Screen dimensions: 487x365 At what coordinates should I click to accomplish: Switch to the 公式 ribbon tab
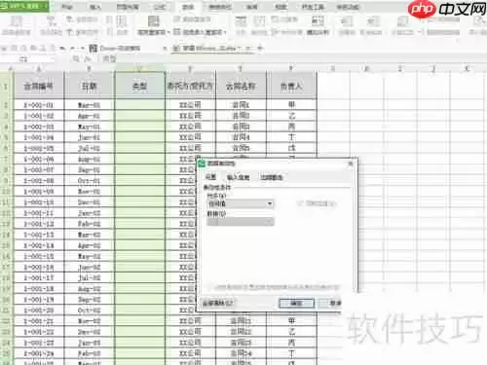click(x=160, y=7)
